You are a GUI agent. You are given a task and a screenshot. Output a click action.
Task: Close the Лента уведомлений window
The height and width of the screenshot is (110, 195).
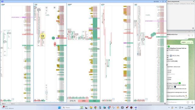(x=193, y=2)
